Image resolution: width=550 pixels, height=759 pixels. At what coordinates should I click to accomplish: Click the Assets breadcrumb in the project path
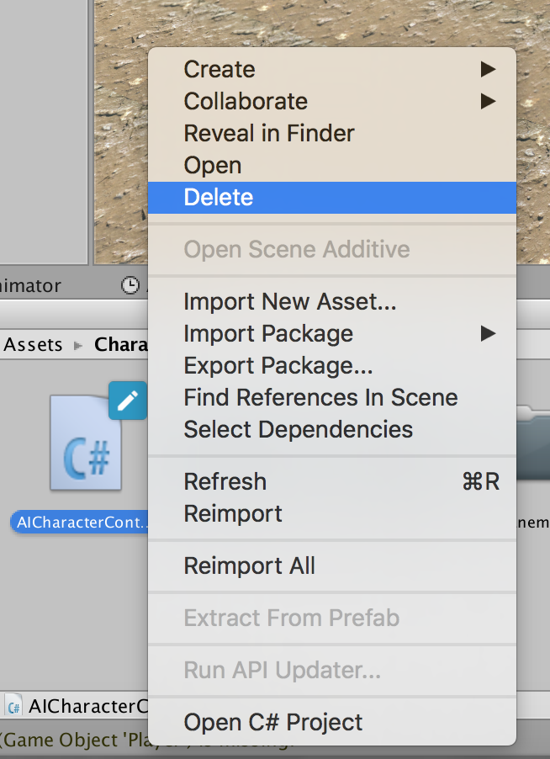tap(34, 344)
